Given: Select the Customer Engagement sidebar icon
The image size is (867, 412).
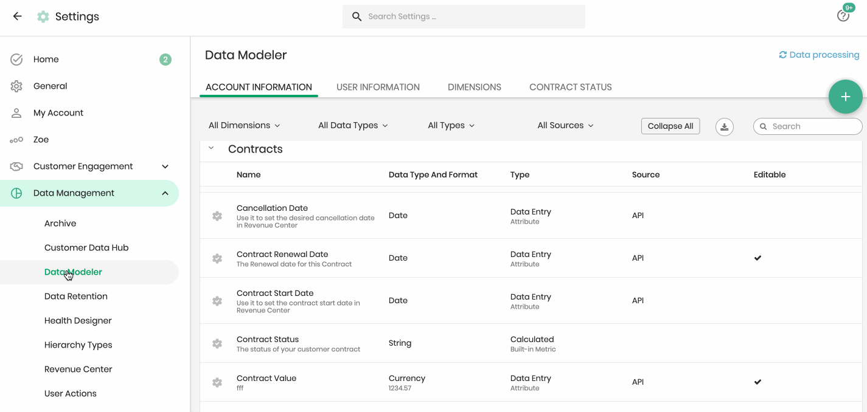Looking at the screenshot, I should tap(16, 166).
